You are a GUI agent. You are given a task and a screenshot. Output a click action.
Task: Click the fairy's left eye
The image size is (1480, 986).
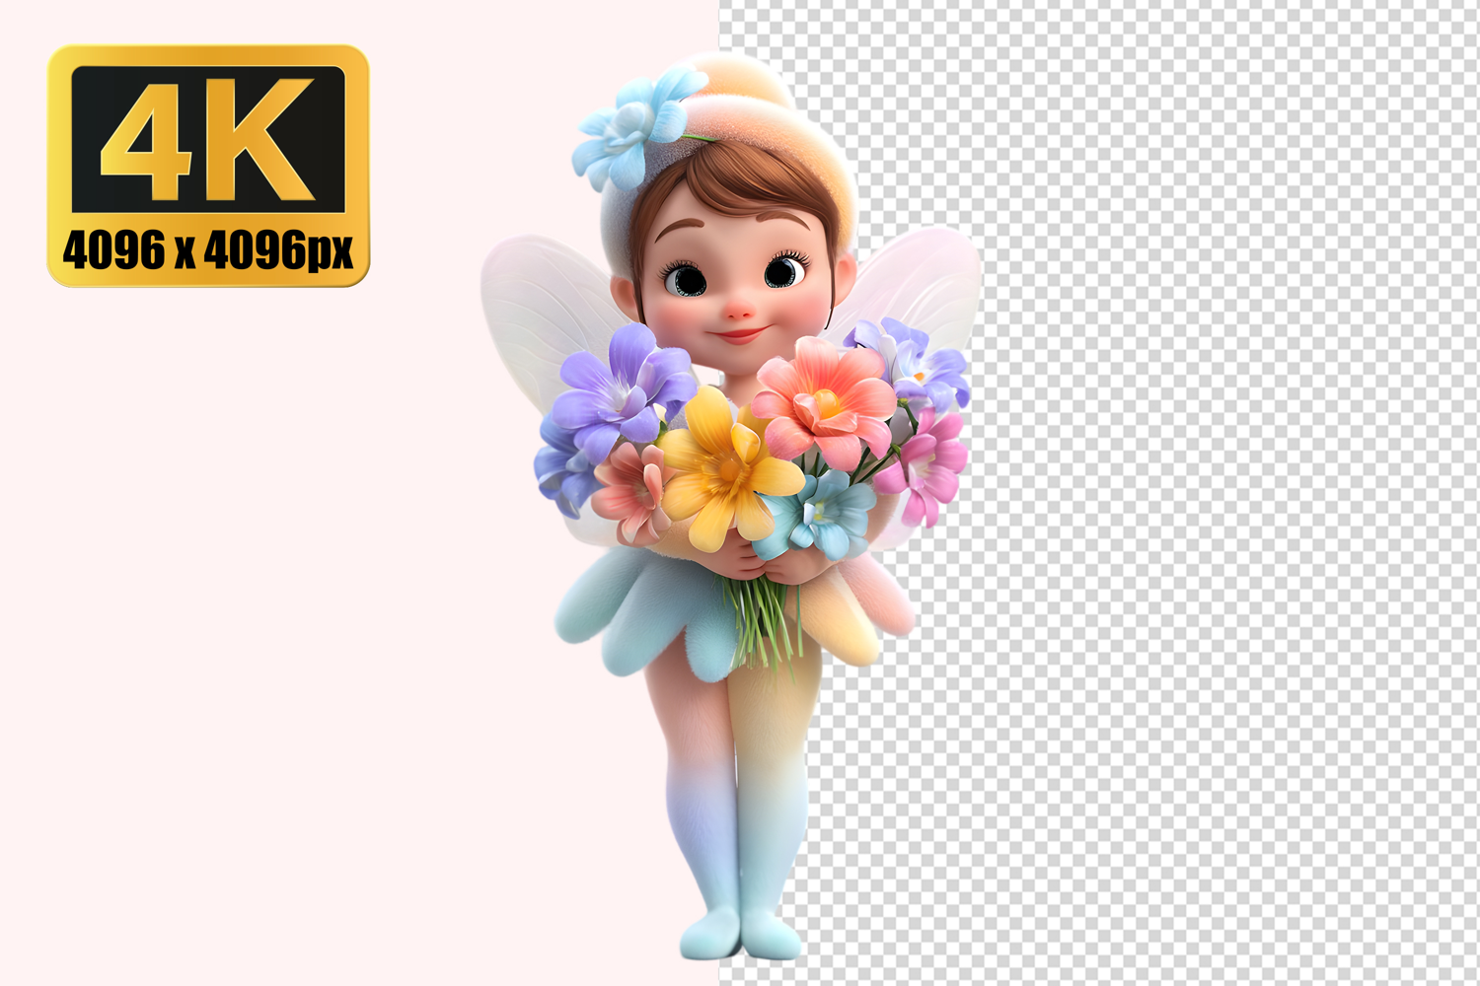click(685, 279)
